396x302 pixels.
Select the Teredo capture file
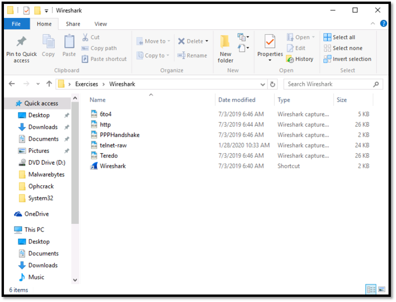(104, 156)
